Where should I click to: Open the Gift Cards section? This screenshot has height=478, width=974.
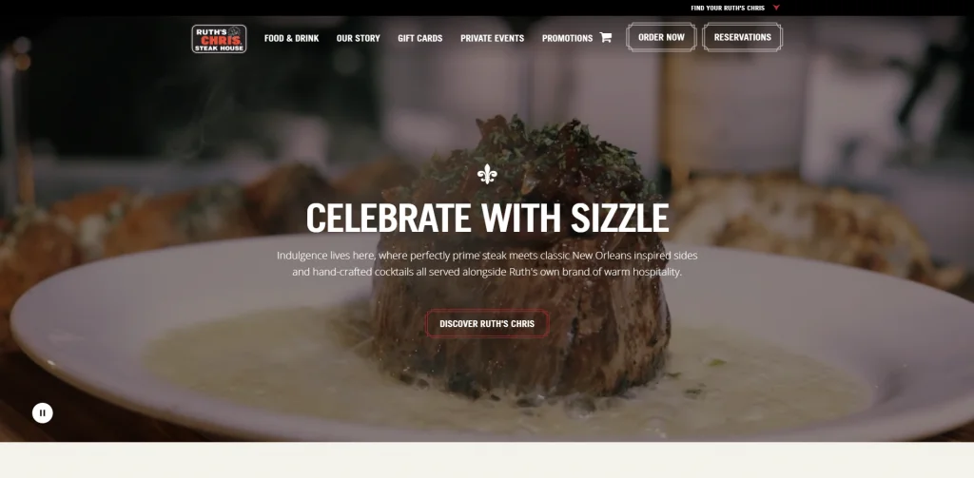click(419, 38)
